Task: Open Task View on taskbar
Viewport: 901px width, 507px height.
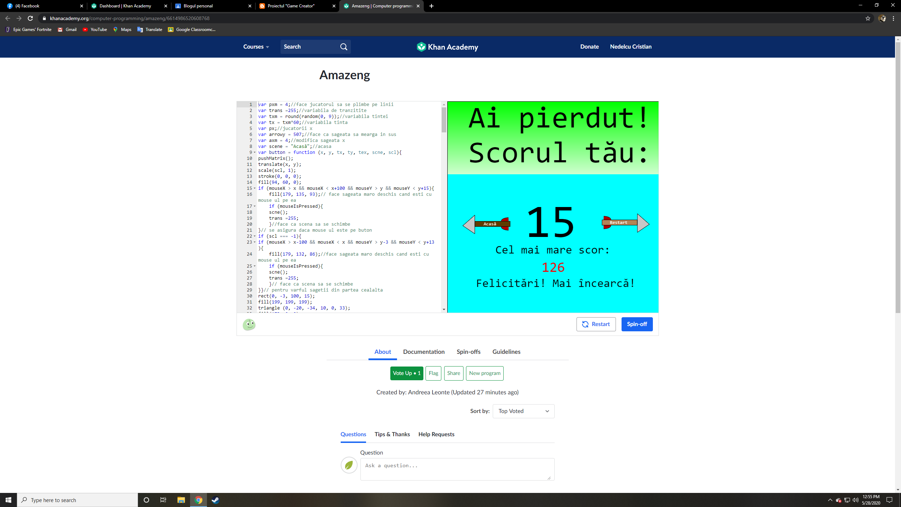Action: 163,500
